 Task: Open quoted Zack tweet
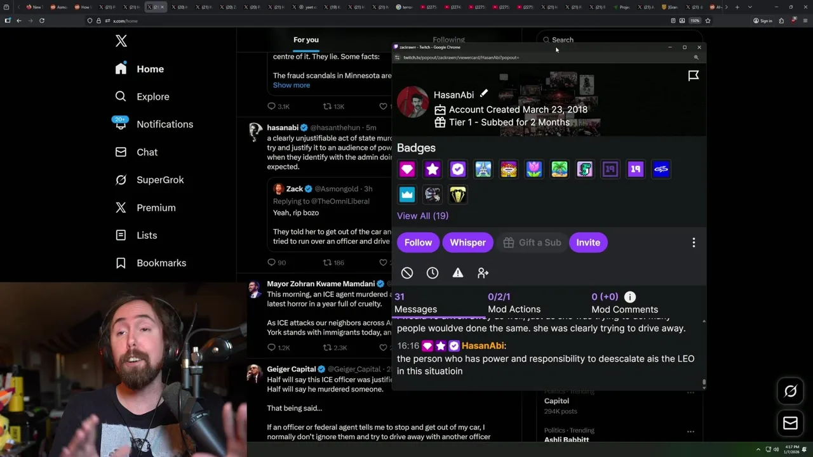330,216
